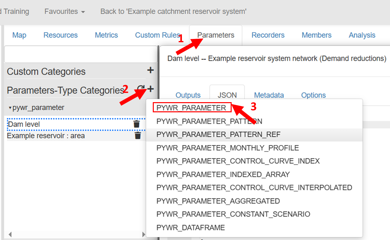Pick PYWR_DATAFRAME from the dropdown list
The height and width of the screenshot is (240, 390).
[190, 228]
